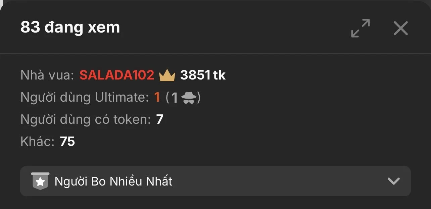Click the star badge icon
Screen dimensions: 431x209
[x=40, y=181]
